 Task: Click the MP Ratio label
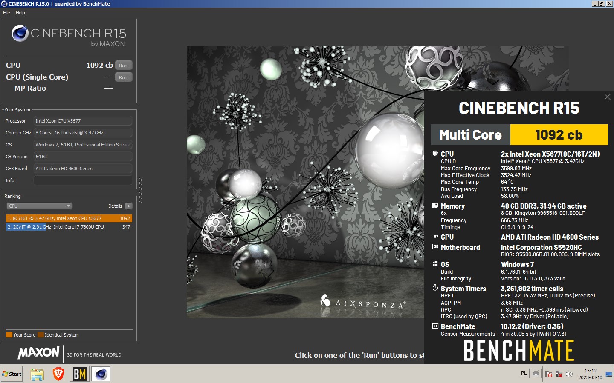(30, 88)
